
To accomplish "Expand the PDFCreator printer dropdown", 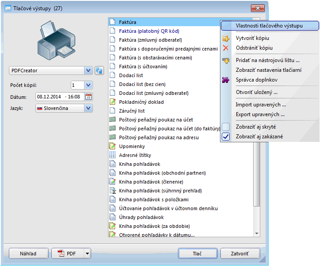I will click(x=88, y=70).
